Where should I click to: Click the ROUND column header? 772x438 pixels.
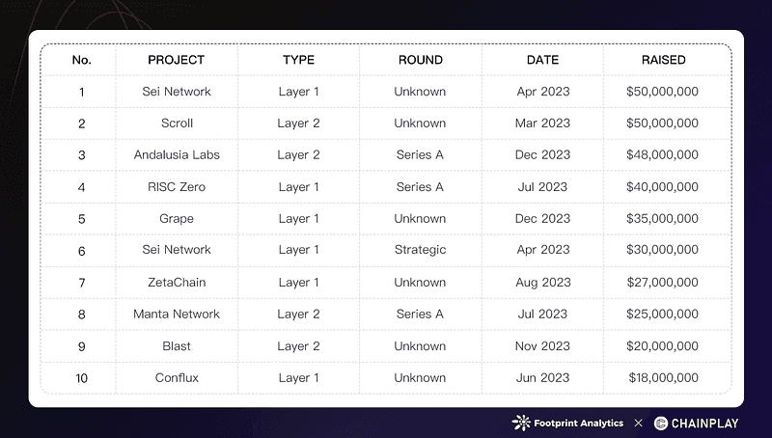pyautogui.click(x=421, y=60)
